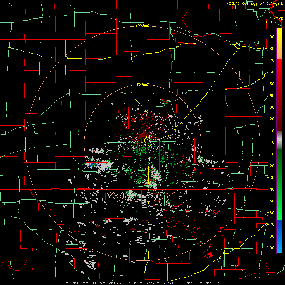Select the -10 value on velocity scale
Viewport: 285px width, 285px height.
tap(271, 154)
